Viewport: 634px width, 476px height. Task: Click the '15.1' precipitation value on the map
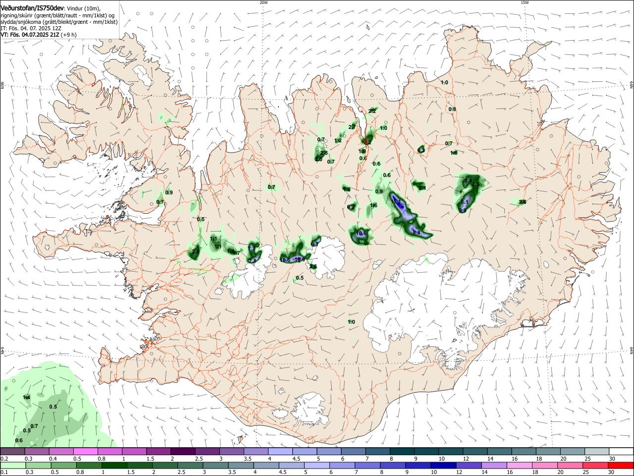pos(395,202)
